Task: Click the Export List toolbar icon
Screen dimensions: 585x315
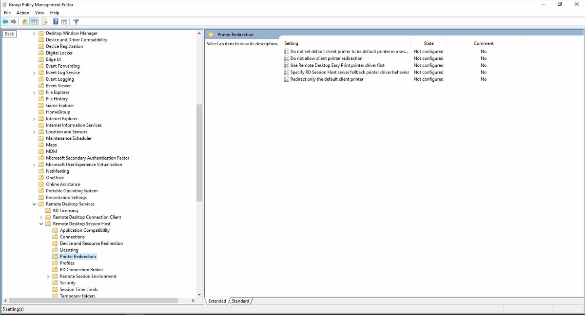Action: coord(44,21)
